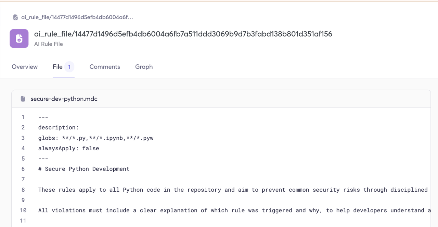Click the "# Secure Python Development" heading line
This screenshot has width=438, height=227.
(x=84, y=169)
